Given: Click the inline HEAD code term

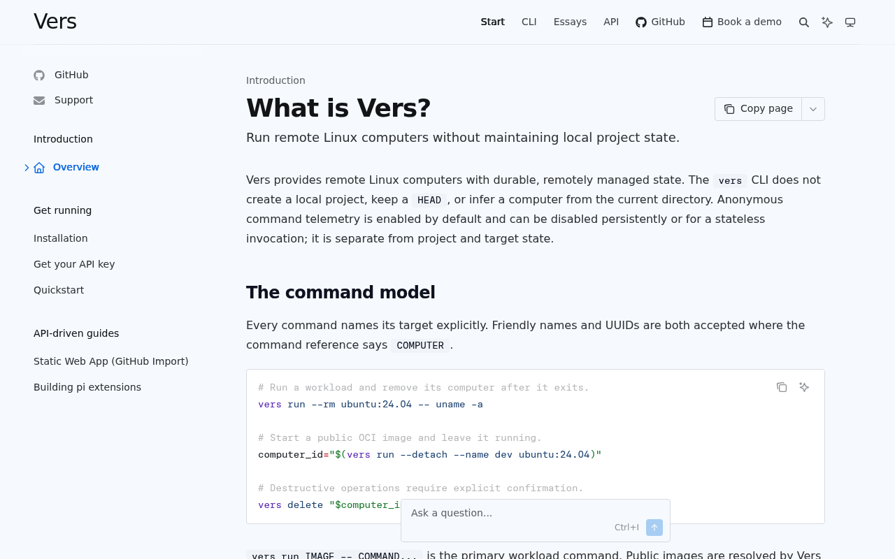Looking at the screenshot, I should tap(429, 201).
